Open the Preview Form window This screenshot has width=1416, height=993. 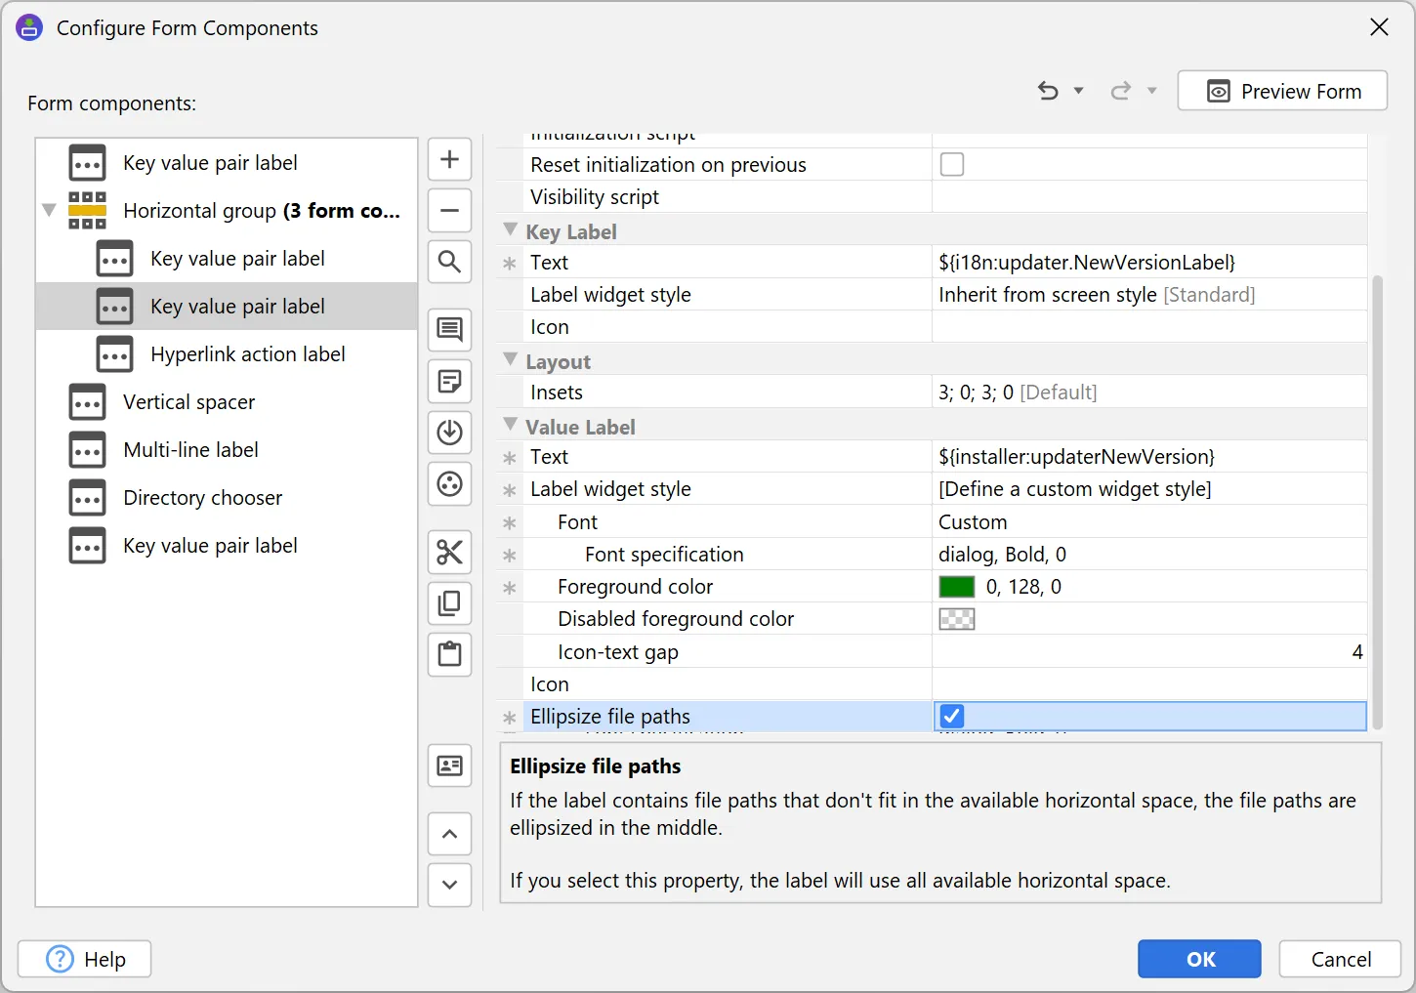[x=1282, y=91]
